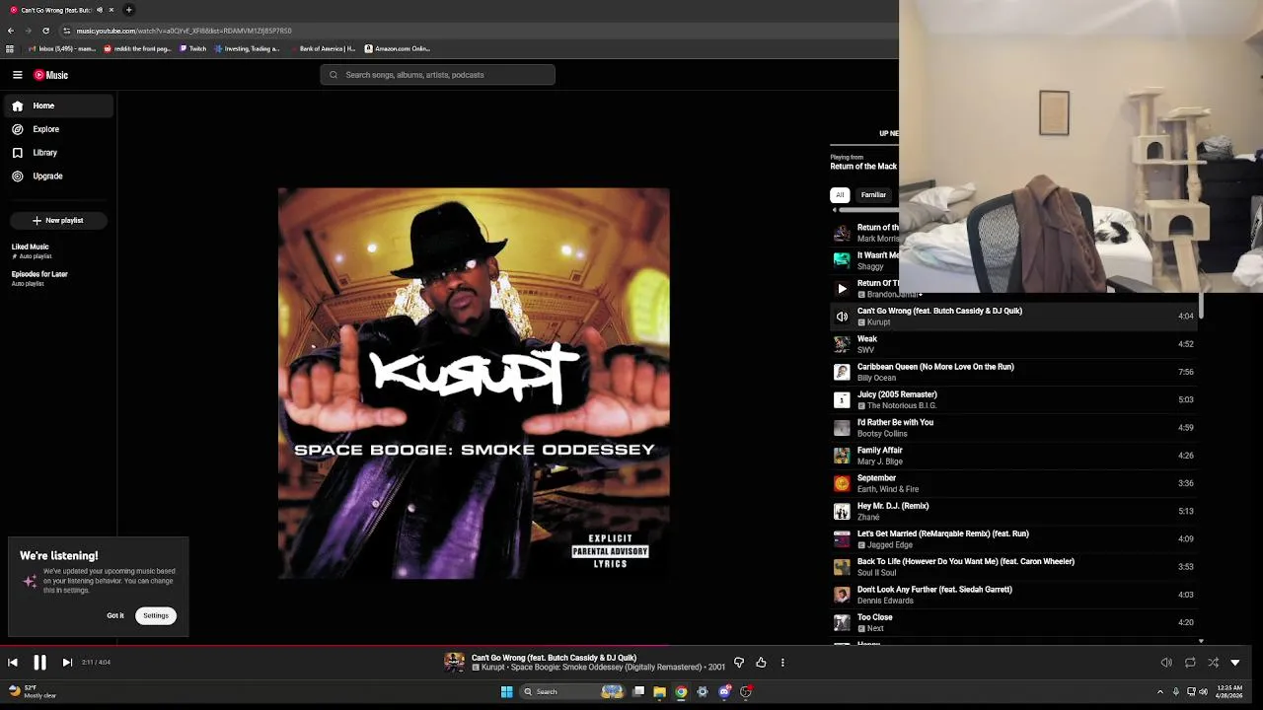Skip to next track
Screen dimensions: 1263x710
67,663
